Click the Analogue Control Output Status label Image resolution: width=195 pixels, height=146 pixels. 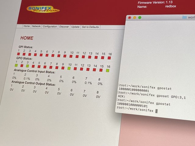(x=34, y=83)
